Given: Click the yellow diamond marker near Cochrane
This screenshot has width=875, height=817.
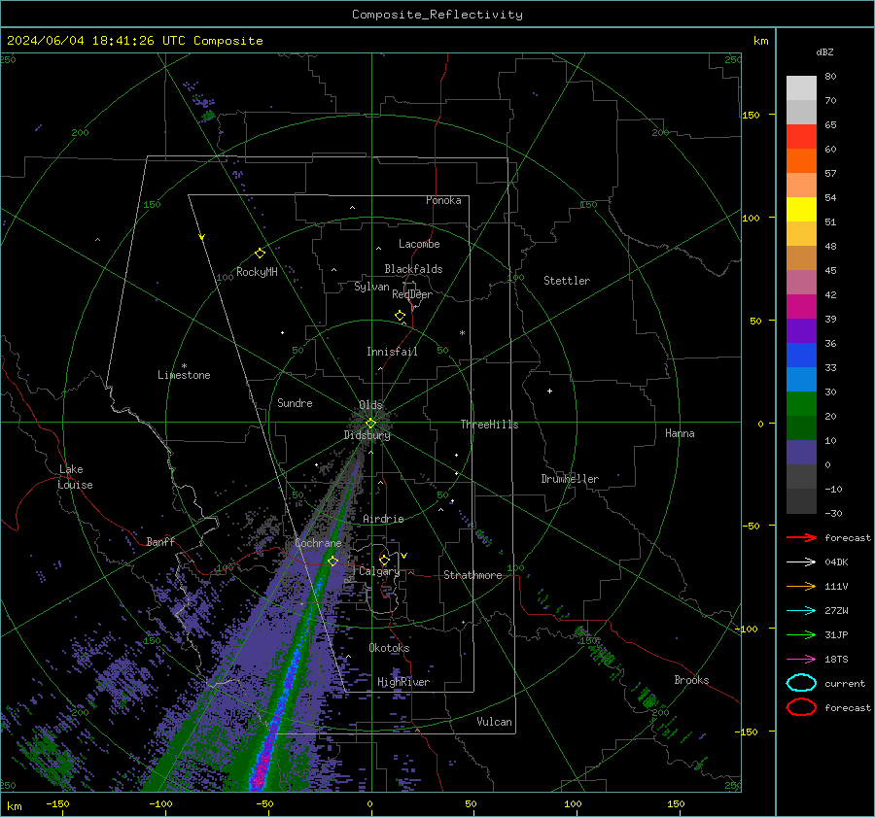Looking at the screenshot, I should tap(332, 561).
